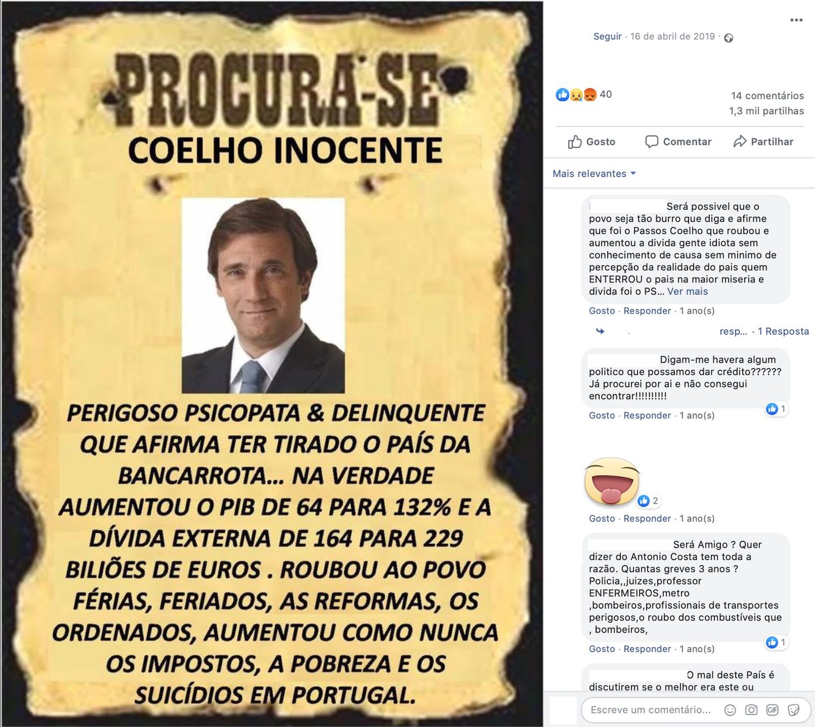Open the Procura-se poster image
The width and height of the screenshot is (815, 727).
pyautogui.click(x=272, y=363)
